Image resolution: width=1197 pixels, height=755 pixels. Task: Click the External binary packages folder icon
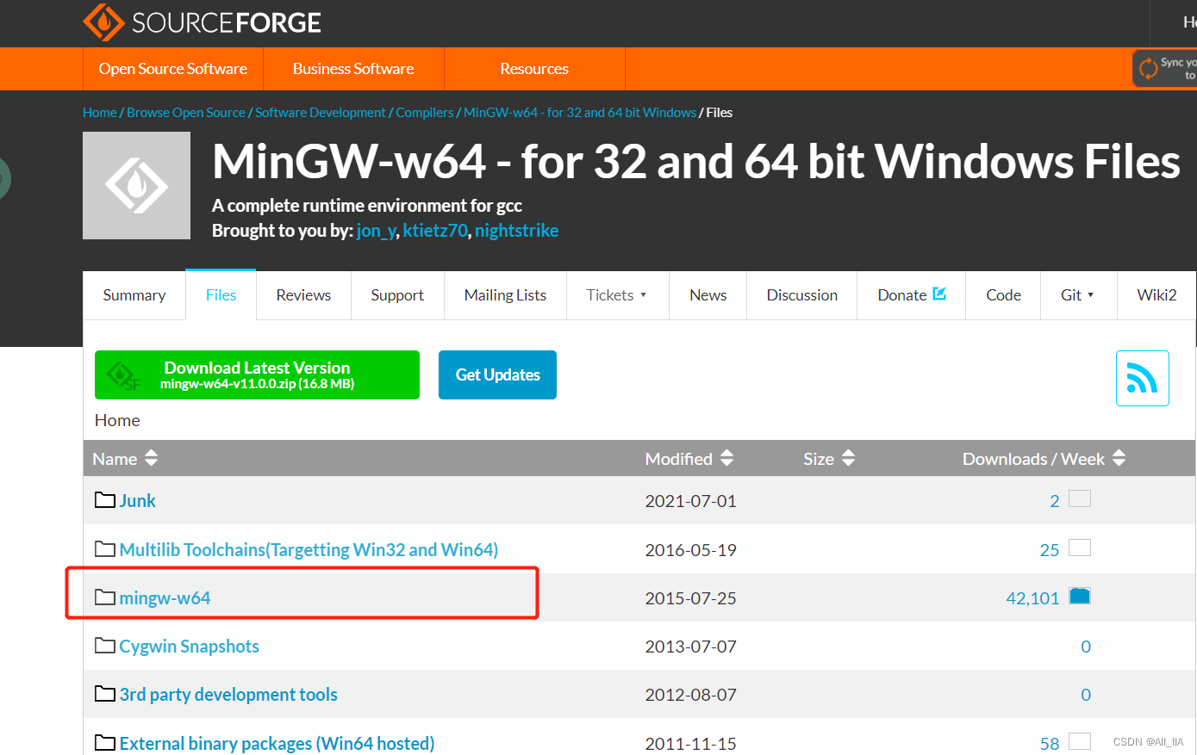105,743
